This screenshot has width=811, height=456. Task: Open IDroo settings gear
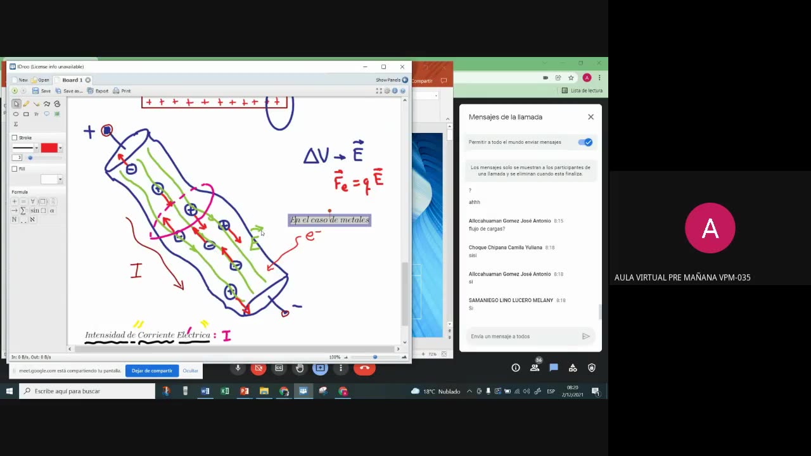coord(387,91)
